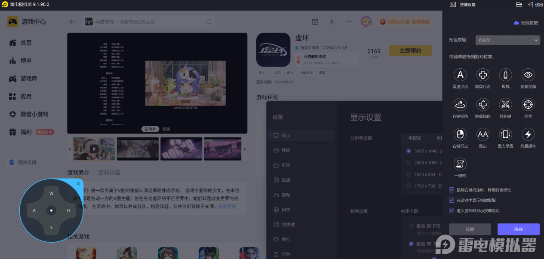Screen dimensions: 544x259
Task: Select 最高 90-240 FPS frame rate option
Action: tap(411, 244)
